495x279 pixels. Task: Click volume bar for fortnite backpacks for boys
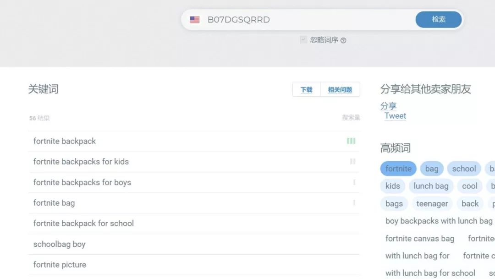[x=354, y=182]
